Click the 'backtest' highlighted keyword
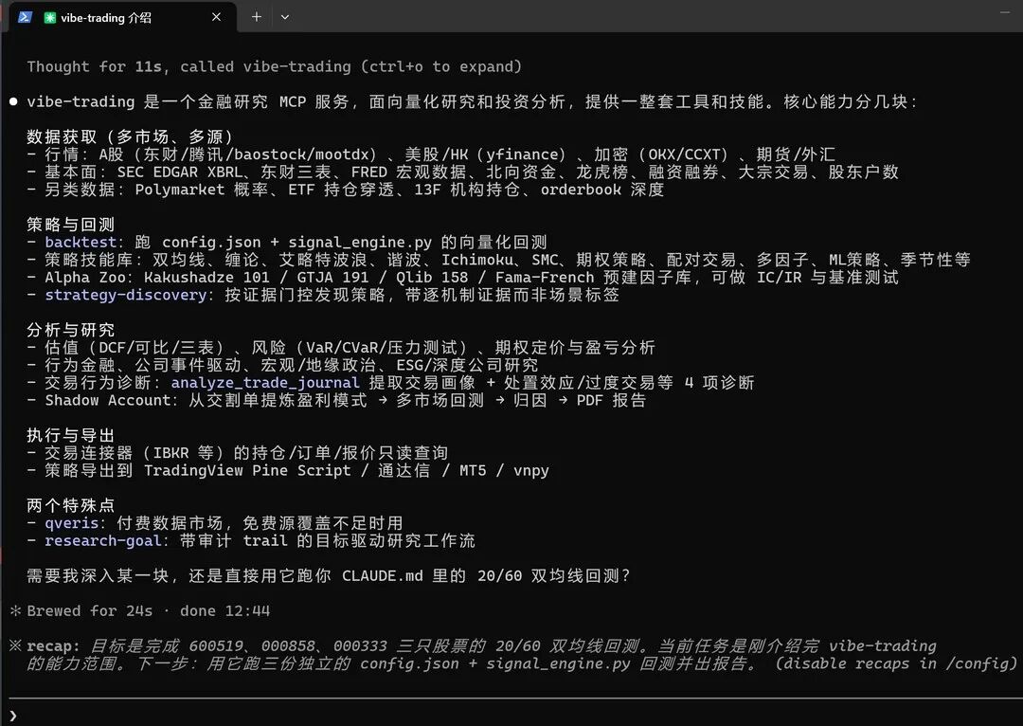This screenshot has height=726, width=1023. pyautogui.click(x=81, y=243)
